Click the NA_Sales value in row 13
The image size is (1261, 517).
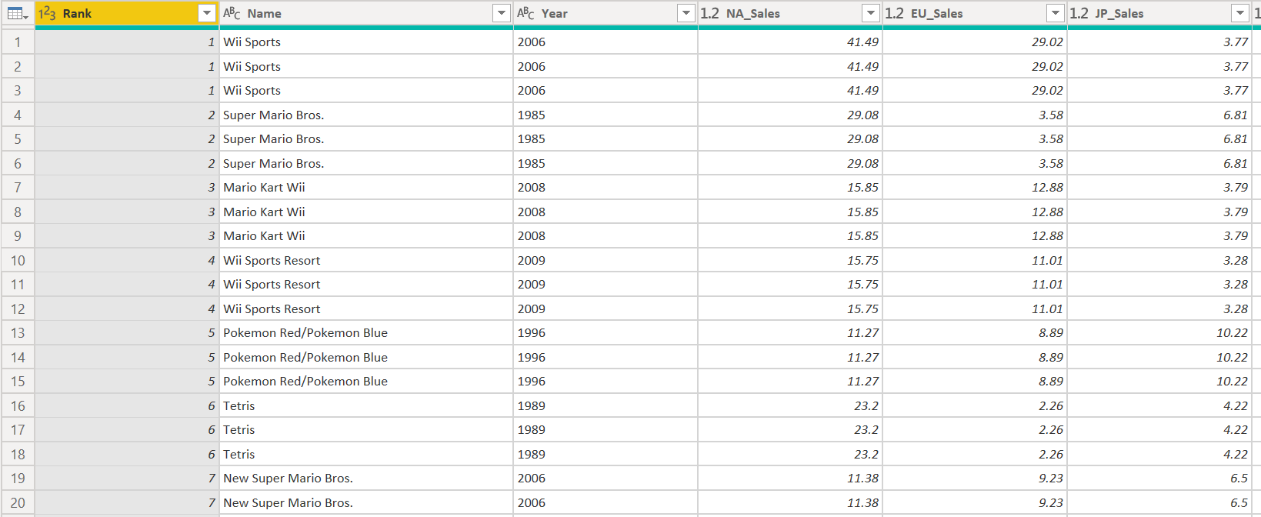862,333
